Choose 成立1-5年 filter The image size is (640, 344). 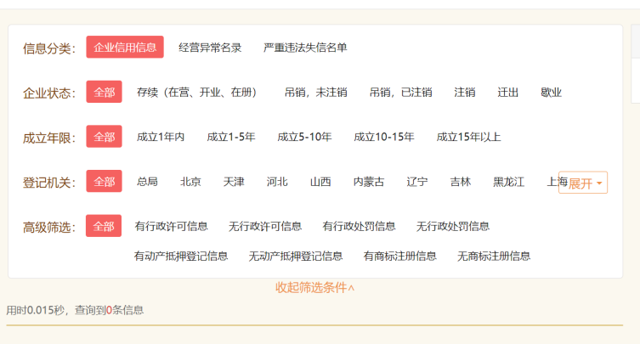click(231, 137)
